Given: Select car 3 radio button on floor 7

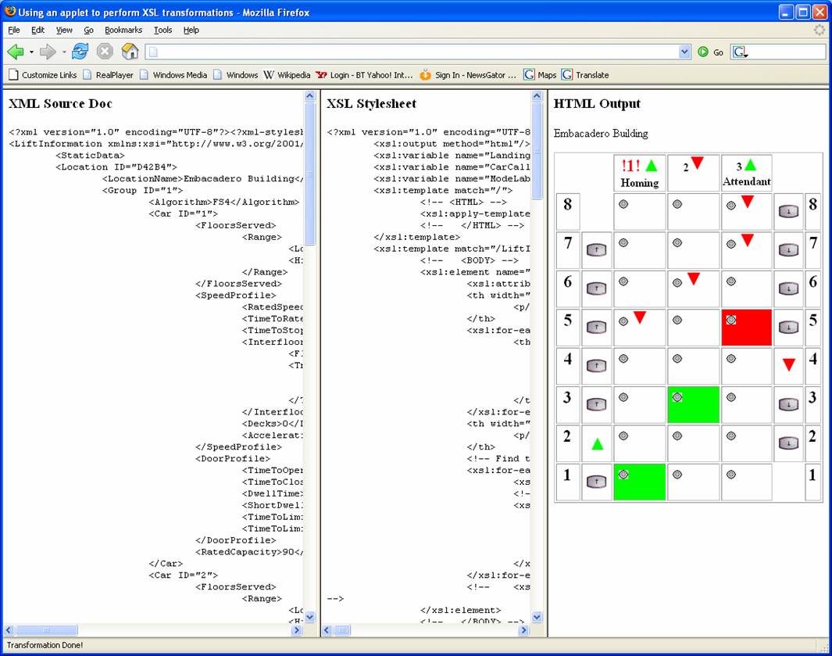Looking at the screenshot, I should pyautogui.click(x=731, y=244).
